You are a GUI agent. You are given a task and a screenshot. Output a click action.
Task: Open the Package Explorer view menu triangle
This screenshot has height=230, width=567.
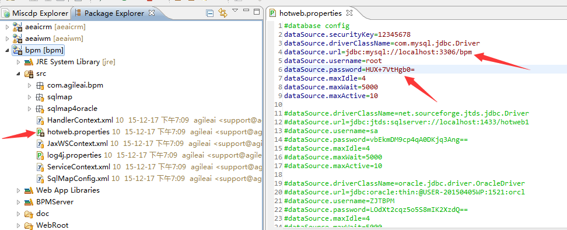click(235, 11)
